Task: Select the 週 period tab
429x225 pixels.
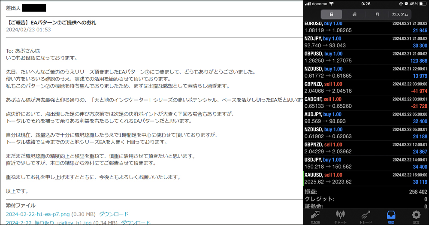Action: [x=354, y=14]
